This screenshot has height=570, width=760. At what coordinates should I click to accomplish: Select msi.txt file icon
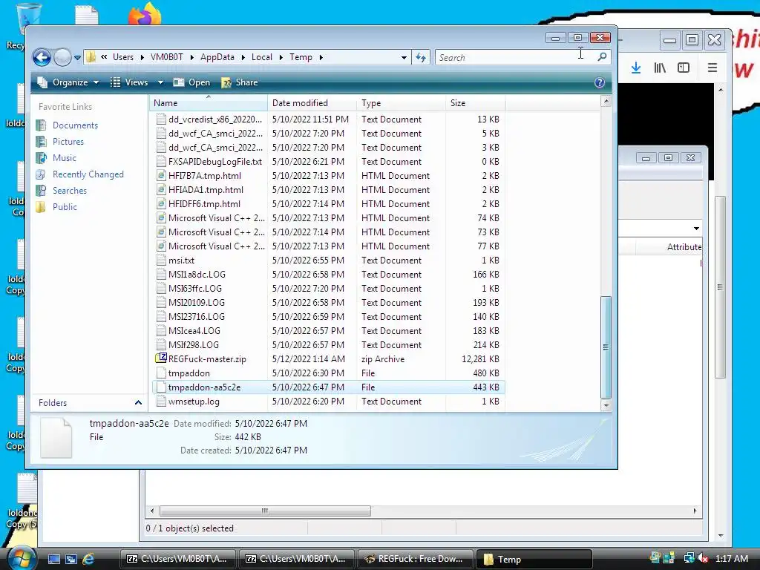161,261
